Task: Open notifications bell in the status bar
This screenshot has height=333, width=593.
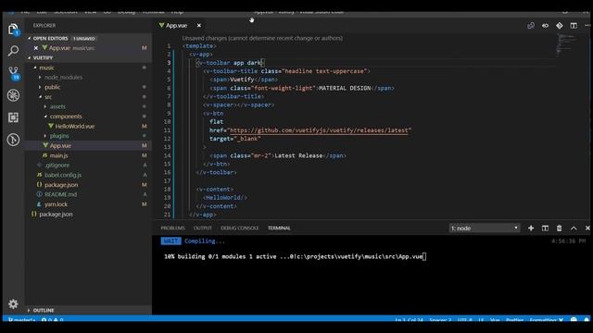Action: pyautogui.click(x=587, y=320)
